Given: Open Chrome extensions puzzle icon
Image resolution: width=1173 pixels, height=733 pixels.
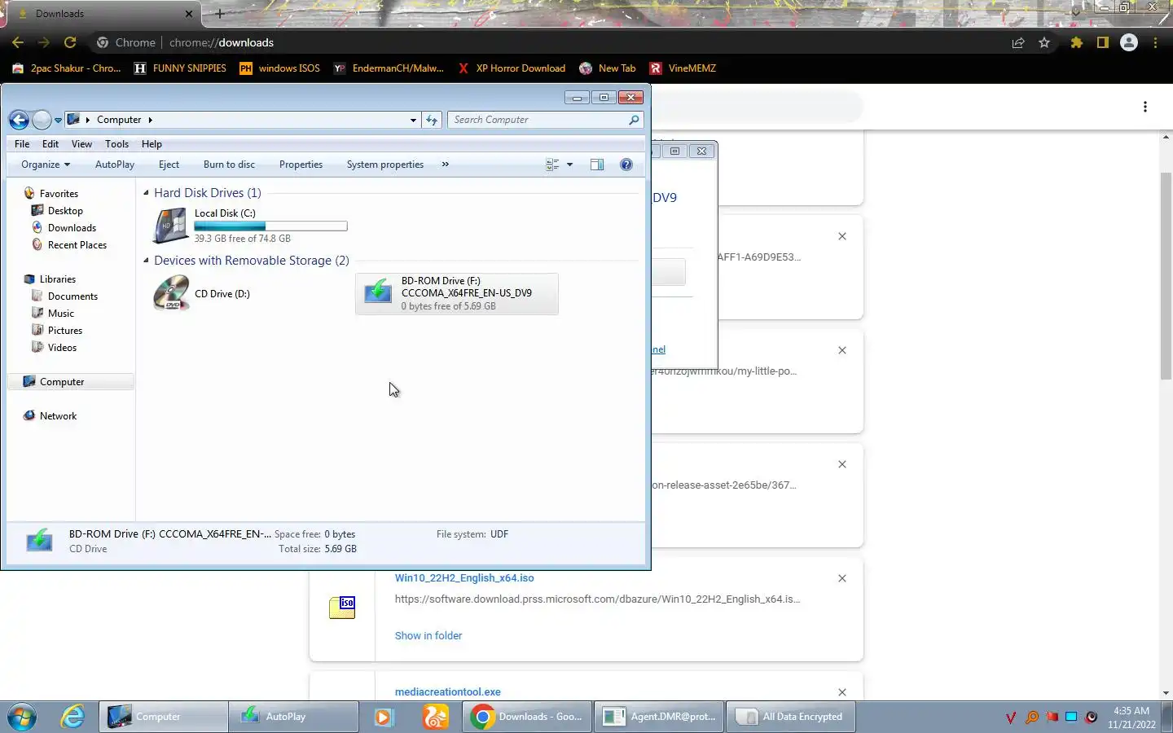Looking at the screenshot, I should pyautogui.click(x=1077, y=42).
